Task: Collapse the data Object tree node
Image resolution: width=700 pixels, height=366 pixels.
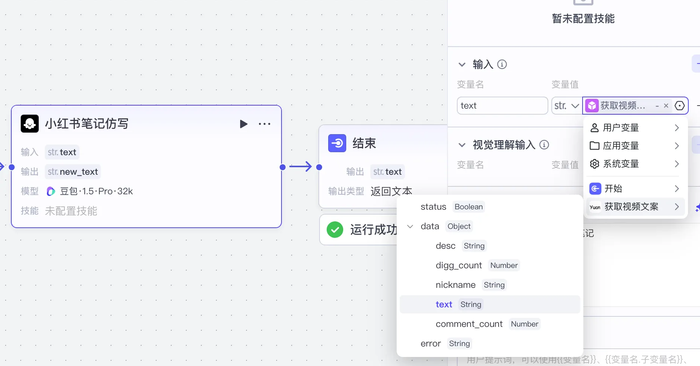Action: coord(410,226)
